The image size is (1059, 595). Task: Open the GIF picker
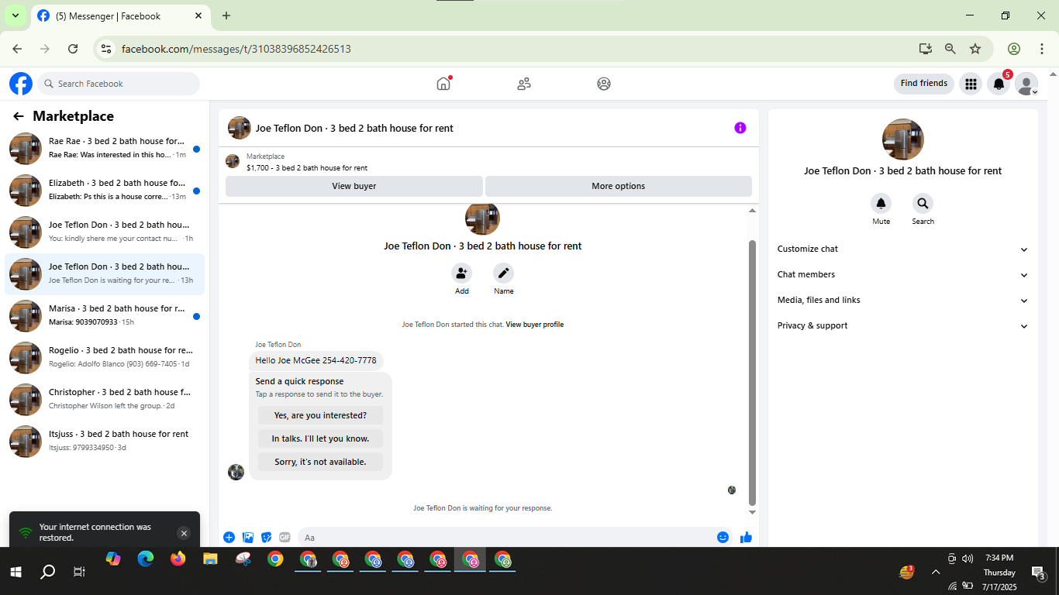point(285,538)
